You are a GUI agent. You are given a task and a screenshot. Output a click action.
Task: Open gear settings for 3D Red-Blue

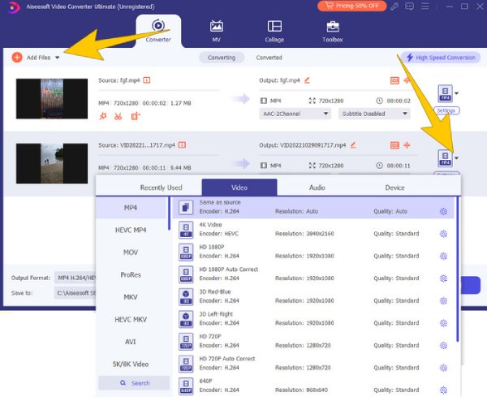pyautogui.click(x=443, y=300)
